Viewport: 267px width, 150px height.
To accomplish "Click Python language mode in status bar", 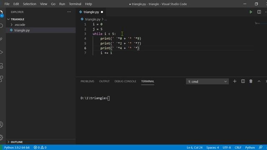I will pyautogui.click(x=250, y=147).
